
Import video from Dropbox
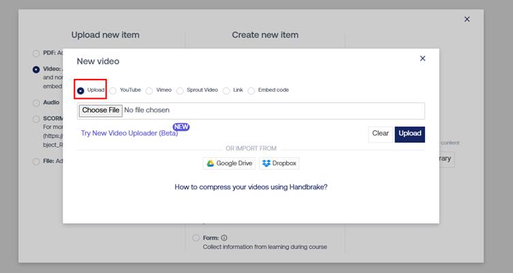(279, 163)
